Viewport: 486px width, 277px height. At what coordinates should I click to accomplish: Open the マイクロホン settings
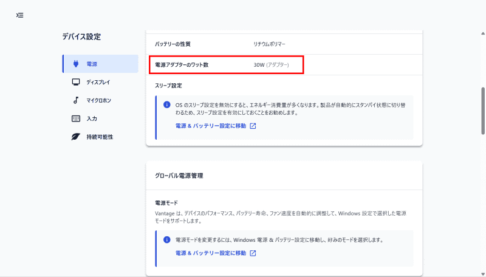coord(100,100)
